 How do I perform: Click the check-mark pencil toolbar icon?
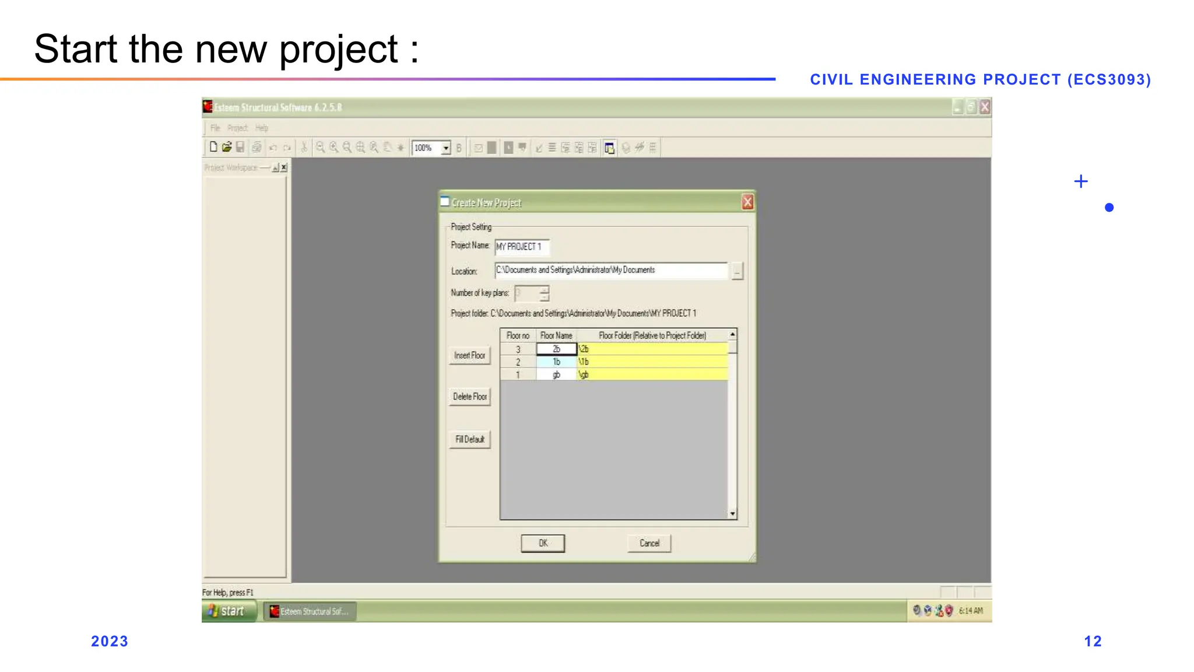coord(539,148)
